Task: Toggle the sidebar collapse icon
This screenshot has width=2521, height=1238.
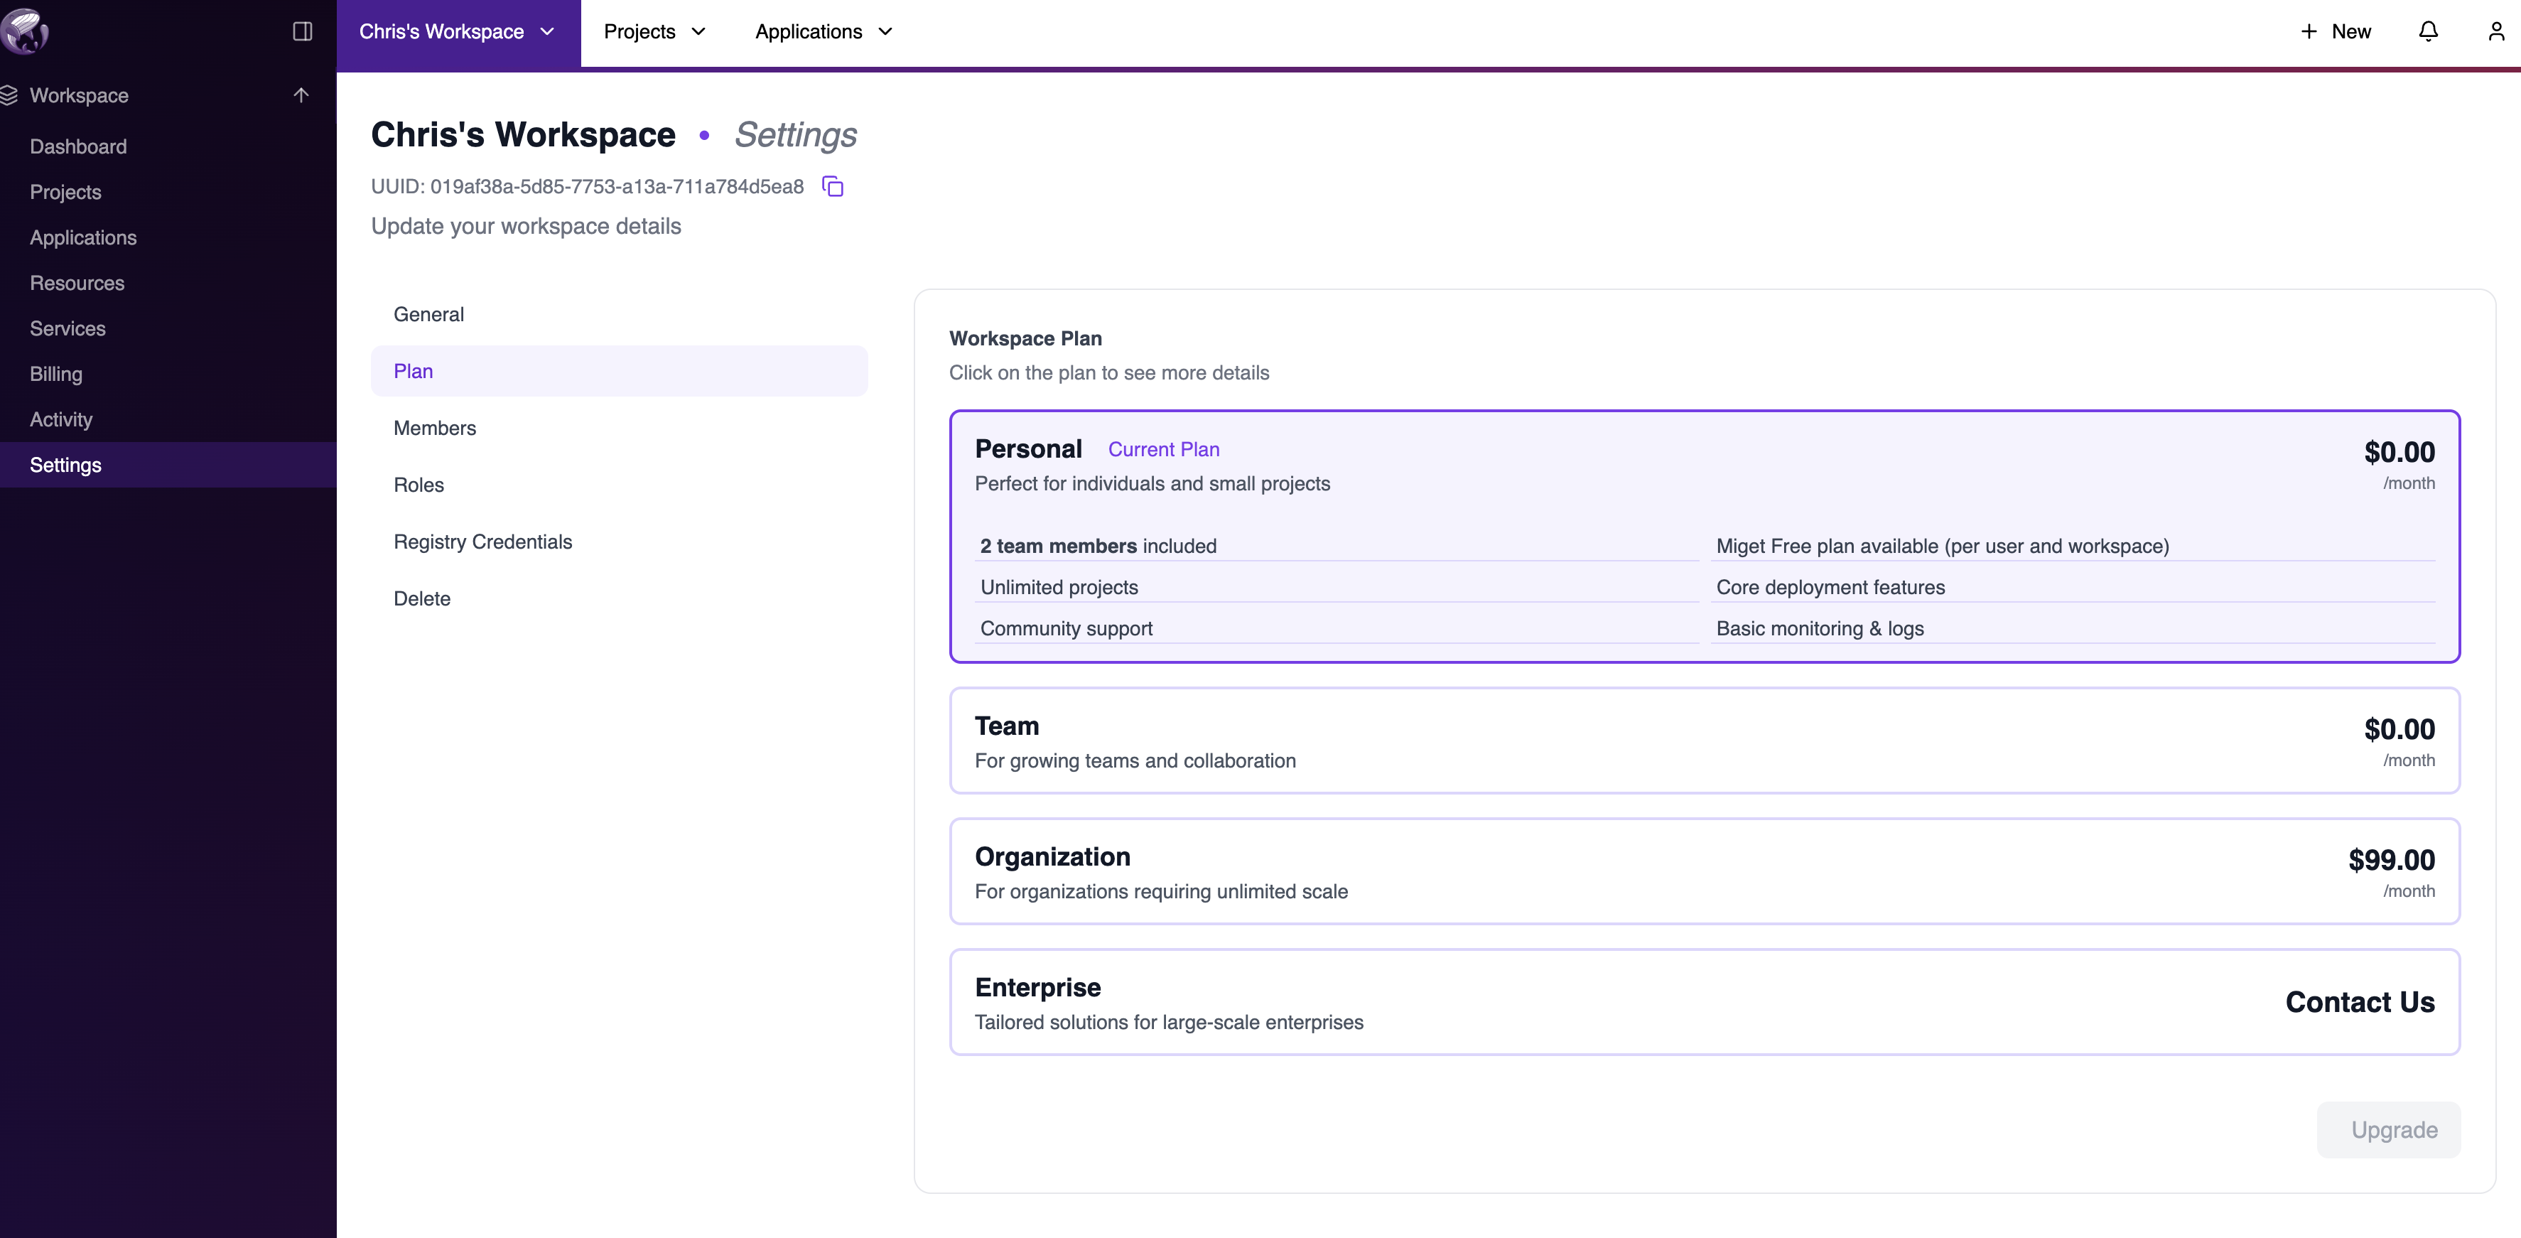Action: click(303, 31)
